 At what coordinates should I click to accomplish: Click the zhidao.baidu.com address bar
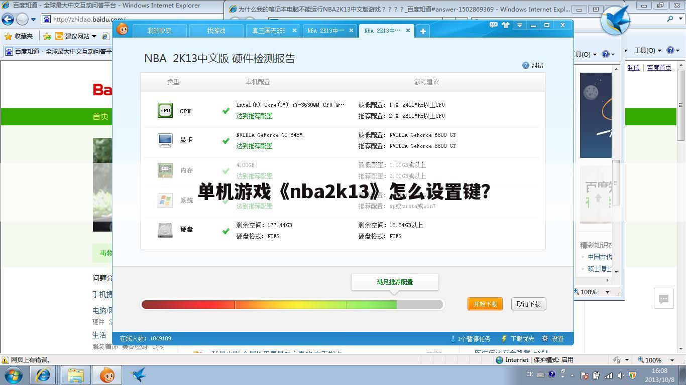point(77,19)
